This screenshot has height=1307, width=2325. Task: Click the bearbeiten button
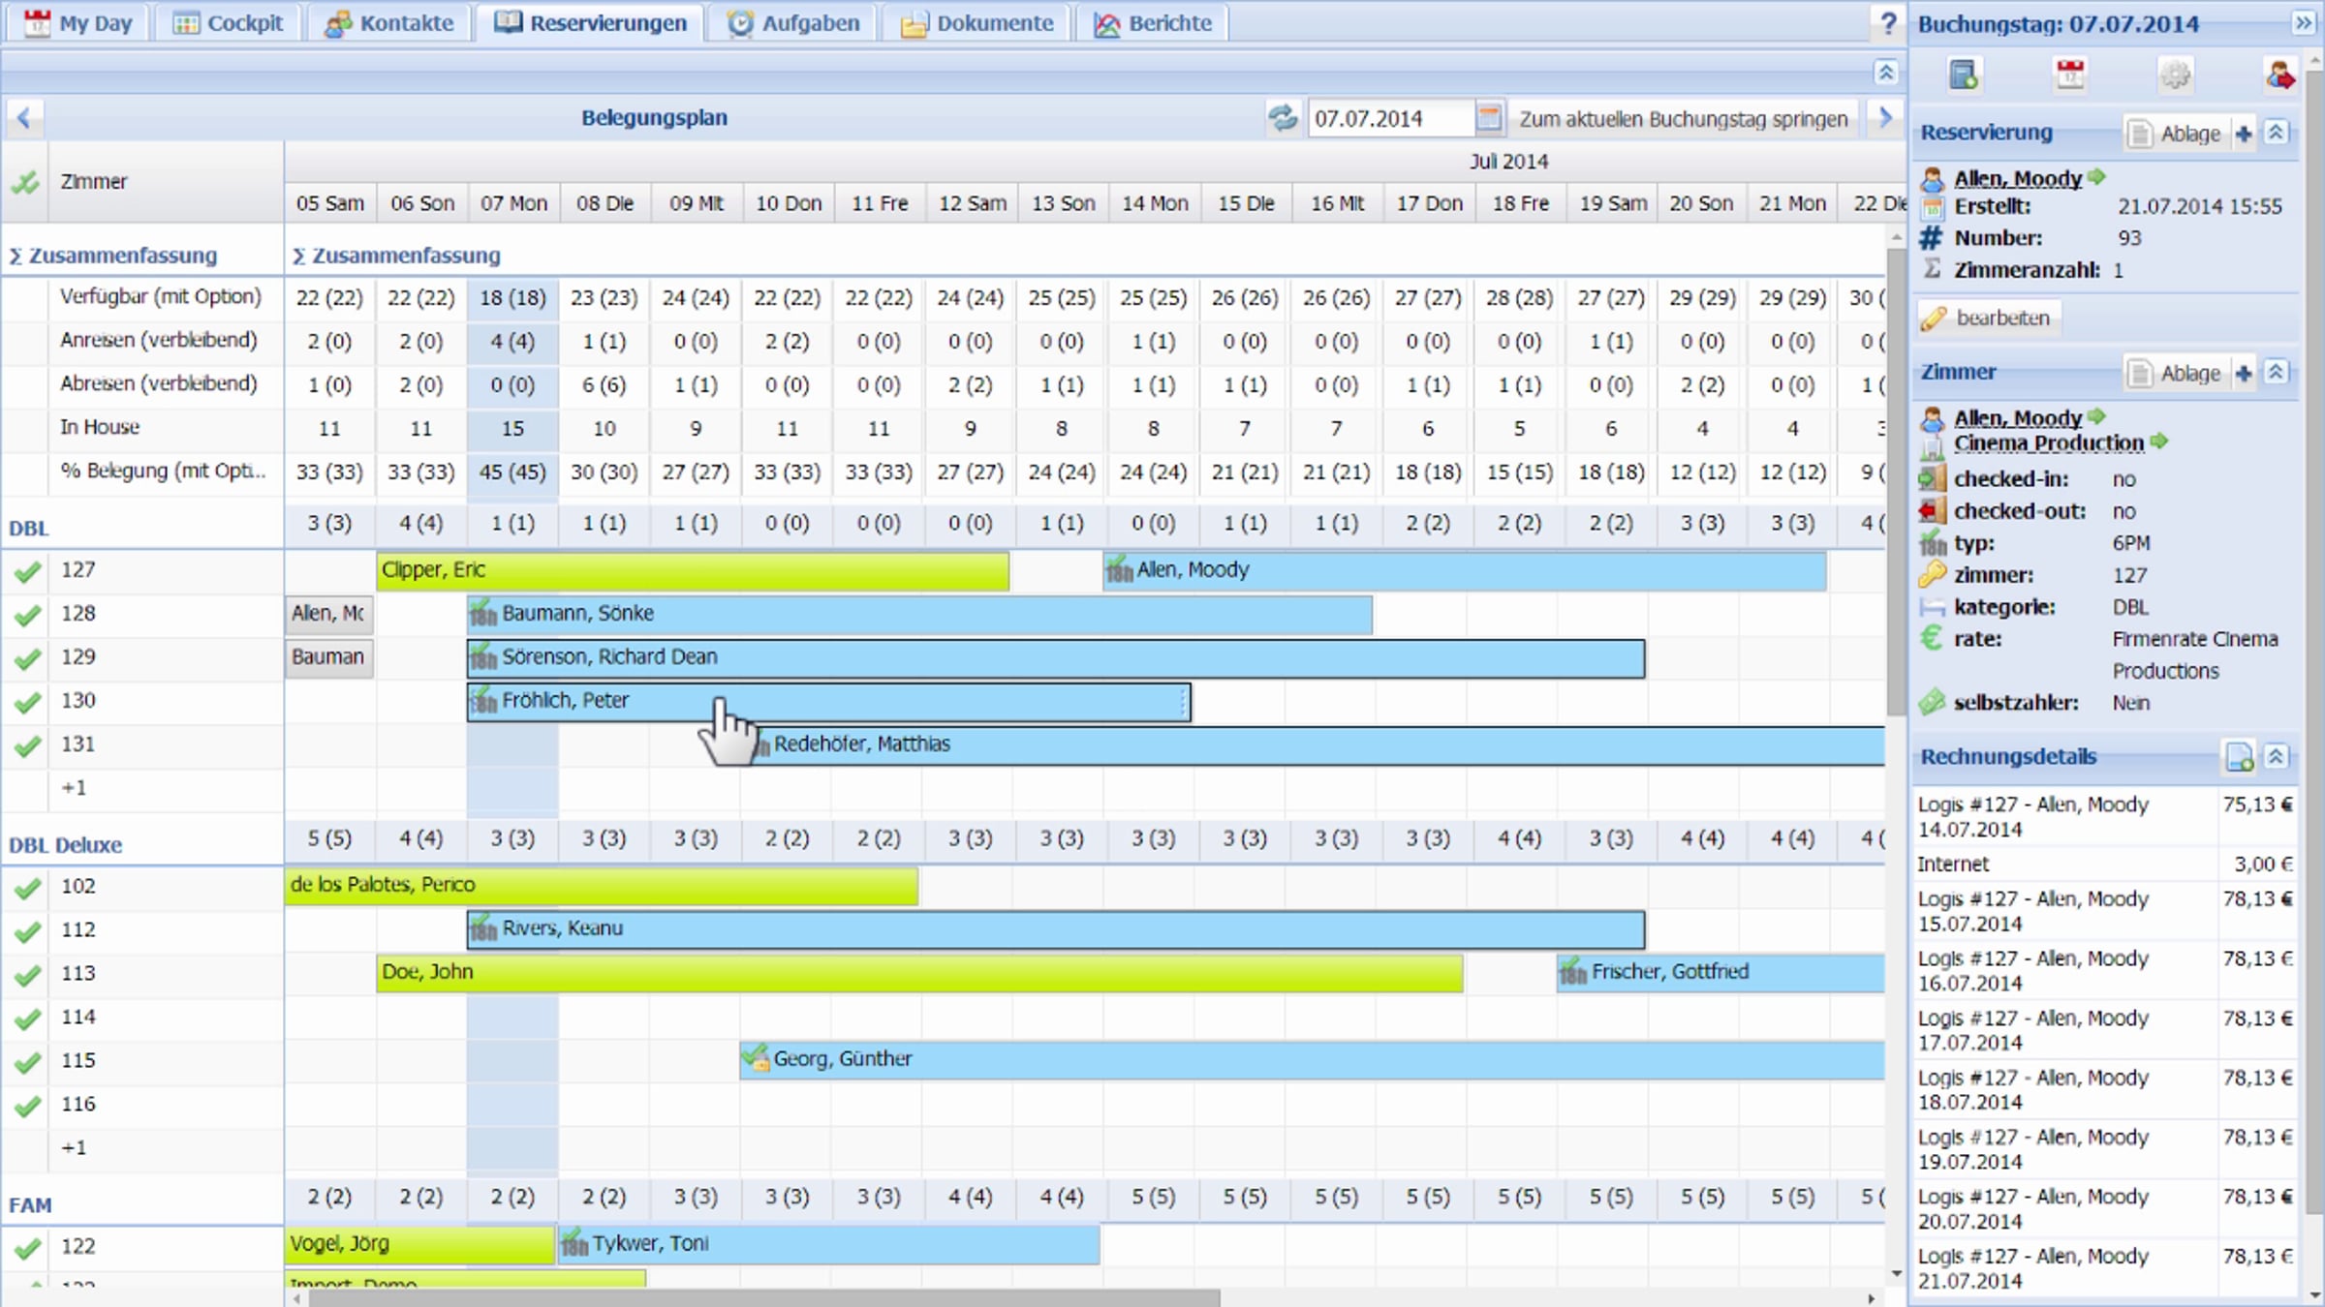1988,319
